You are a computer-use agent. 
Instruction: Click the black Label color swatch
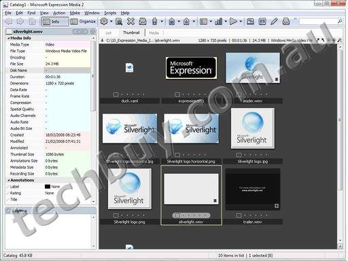click(x=48, y=187)
